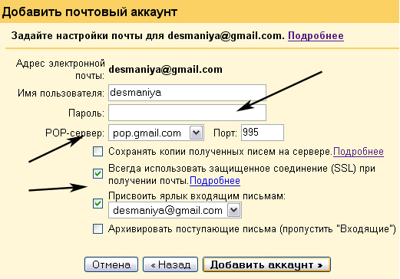Image resolution: width=400 pixels, height=279 pixels.
Task: Click the Добавить почтовый аккаунт dialog title
Action: (90, 11)
